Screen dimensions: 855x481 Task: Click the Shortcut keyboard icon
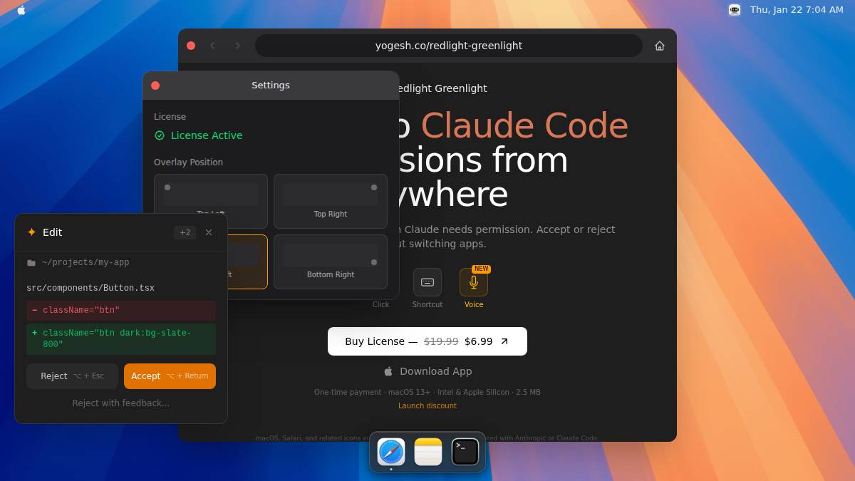(427, 282)
